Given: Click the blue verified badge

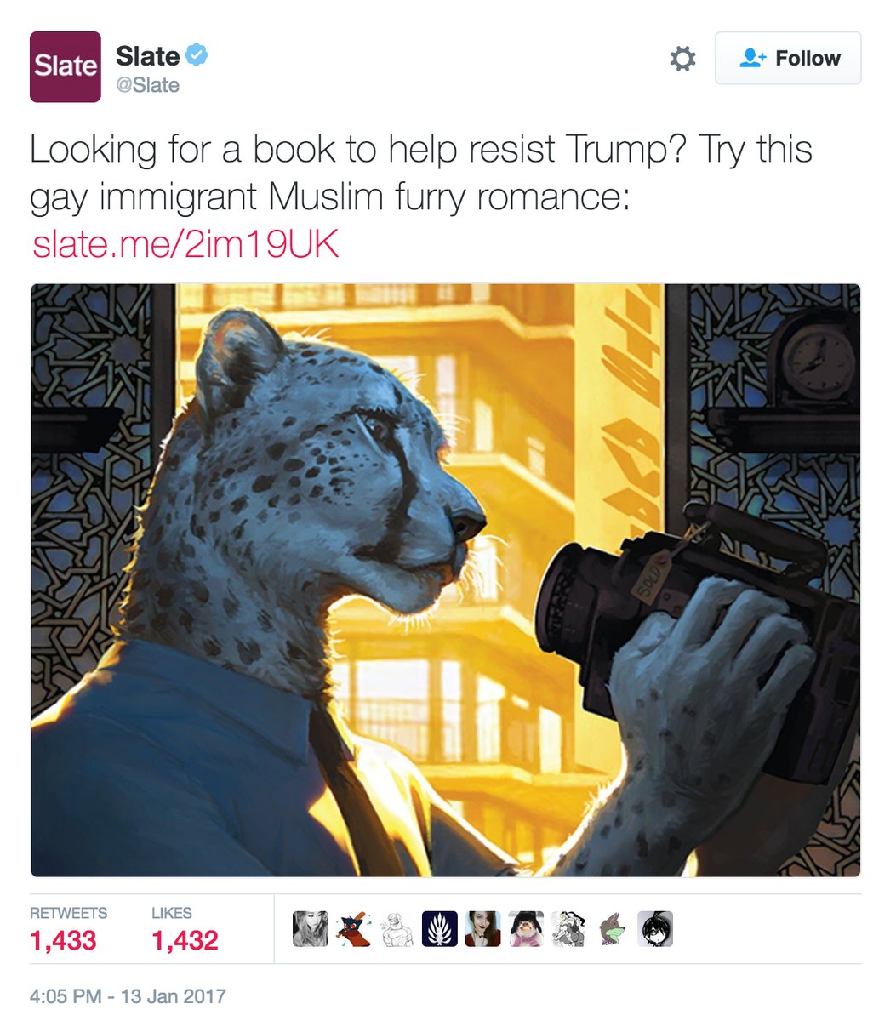Looking at the screenshot, I should (x=198, y=56).
